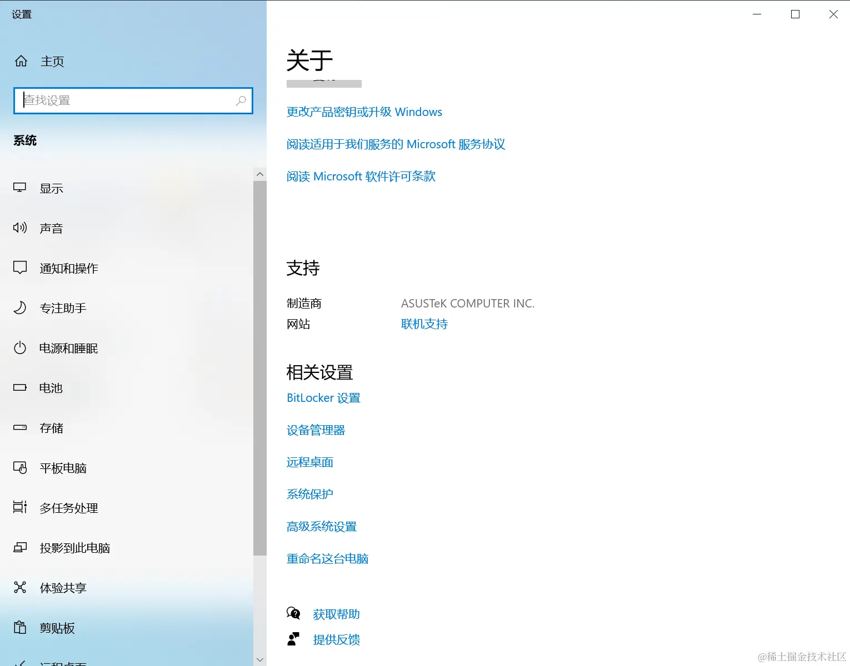Screen dimensions: 850x666
Task: Click the Multitasking icon
Action: pyautogui.click(x=20, y=507)
